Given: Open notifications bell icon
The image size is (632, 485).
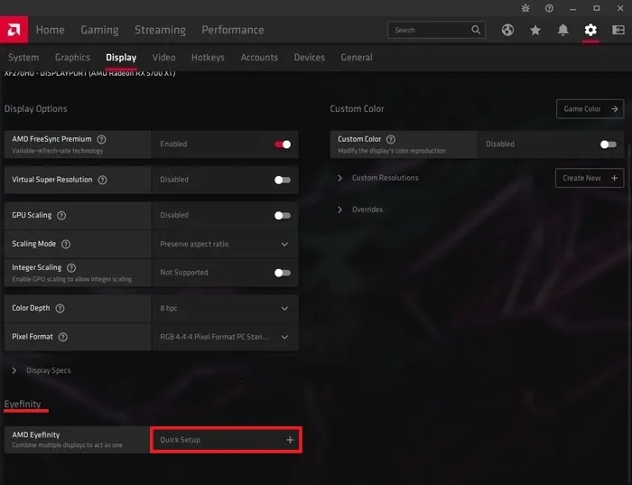Looking at the screenshot, I should point(563,30).
